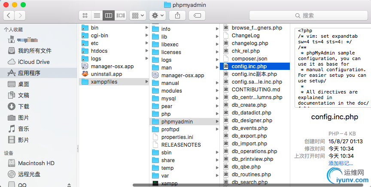This screenshot has width=371, height=187.
Task: Expand arrow next to mysql folder
Action: pyautogui.click(x=217, y=98)
